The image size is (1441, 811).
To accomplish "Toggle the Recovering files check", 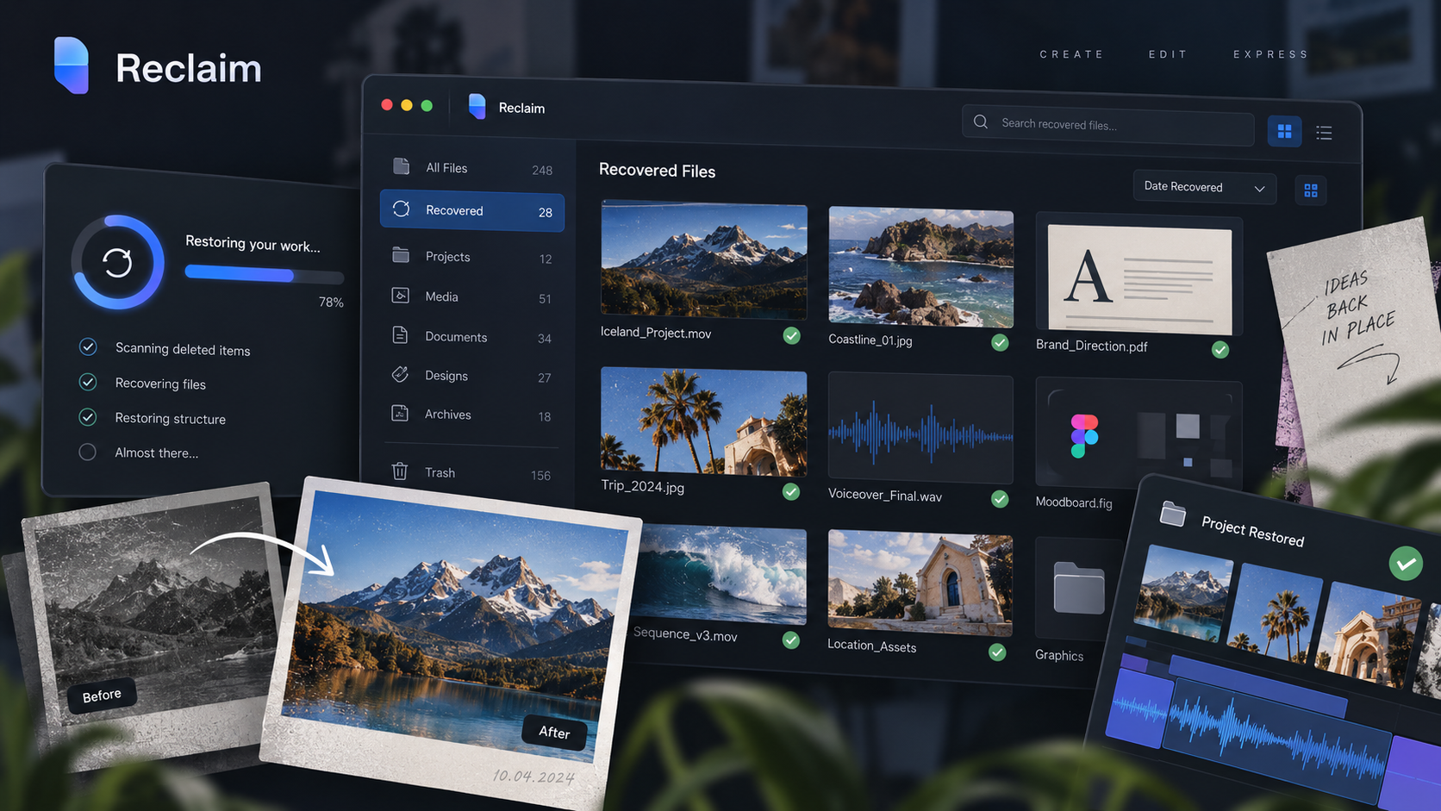I will click(88, 382).
